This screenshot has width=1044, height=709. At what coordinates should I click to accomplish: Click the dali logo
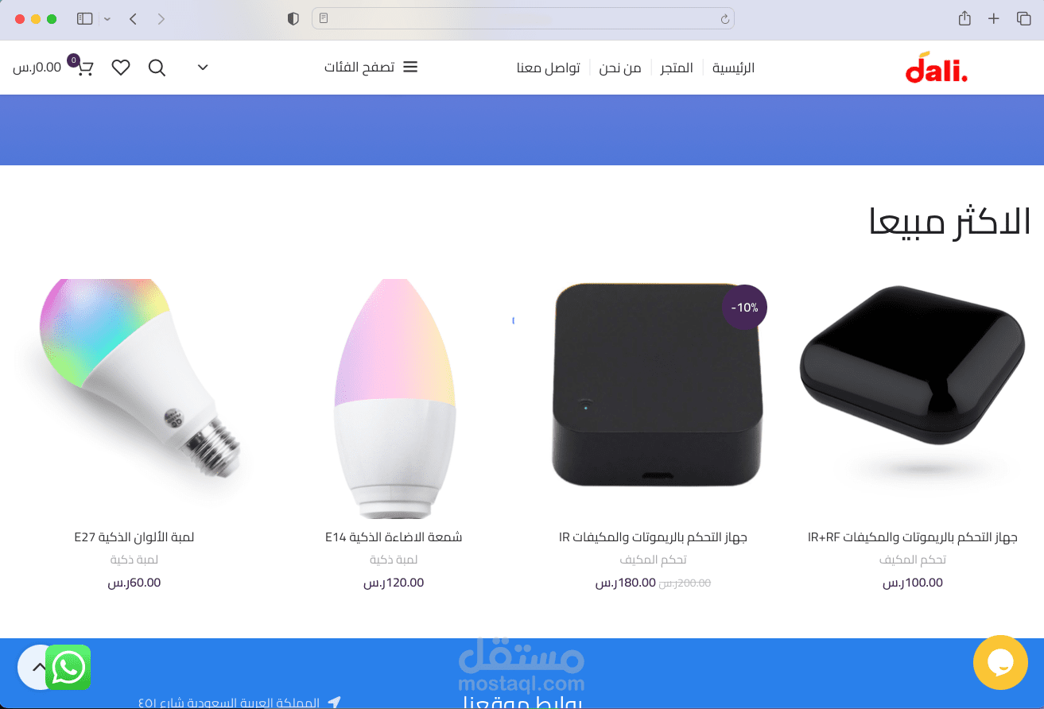point(937,67)
